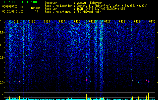Click observer name Masayuki Kobayashi
The width and height of the screenshot is (158, 100).
pos(90,3)
